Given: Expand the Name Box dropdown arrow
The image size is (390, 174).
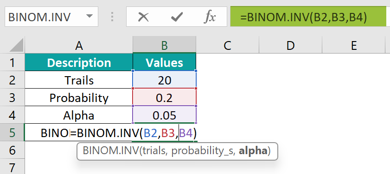Looking at the screenshot, I should pyautogui.click(x=89, y=16).
